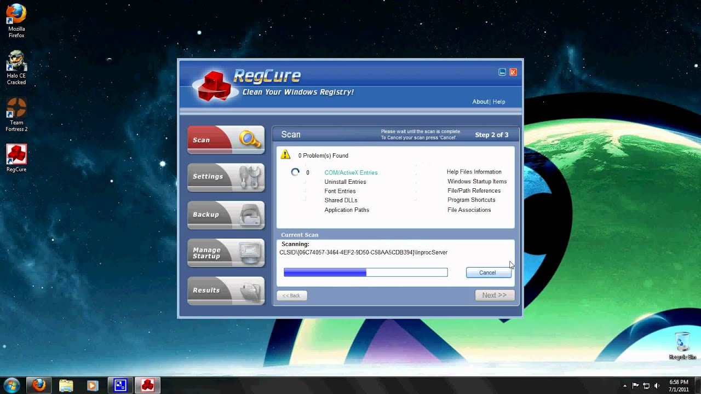Open Firefox from the taskbar
The height and width of the screenshot is (394, 701).
click(x=39, y=385)
